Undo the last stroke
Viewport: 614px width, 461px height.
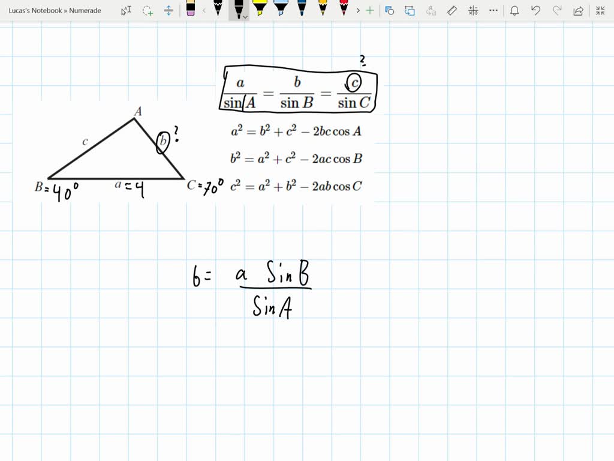click(535, 11)
